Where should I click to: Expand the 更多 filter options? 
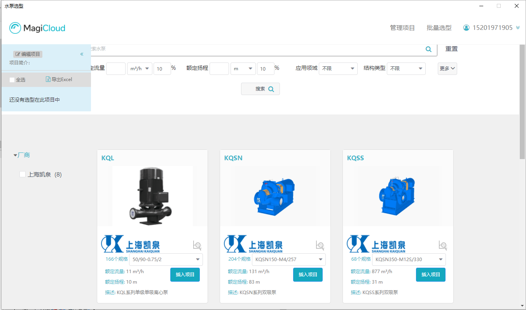point(447,69)
